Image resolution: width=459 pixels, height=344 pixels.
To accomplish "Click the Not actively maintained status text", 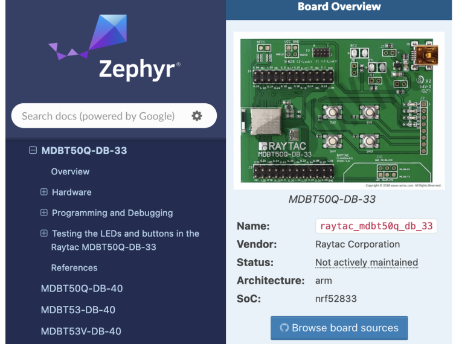I will pos(367,263).
